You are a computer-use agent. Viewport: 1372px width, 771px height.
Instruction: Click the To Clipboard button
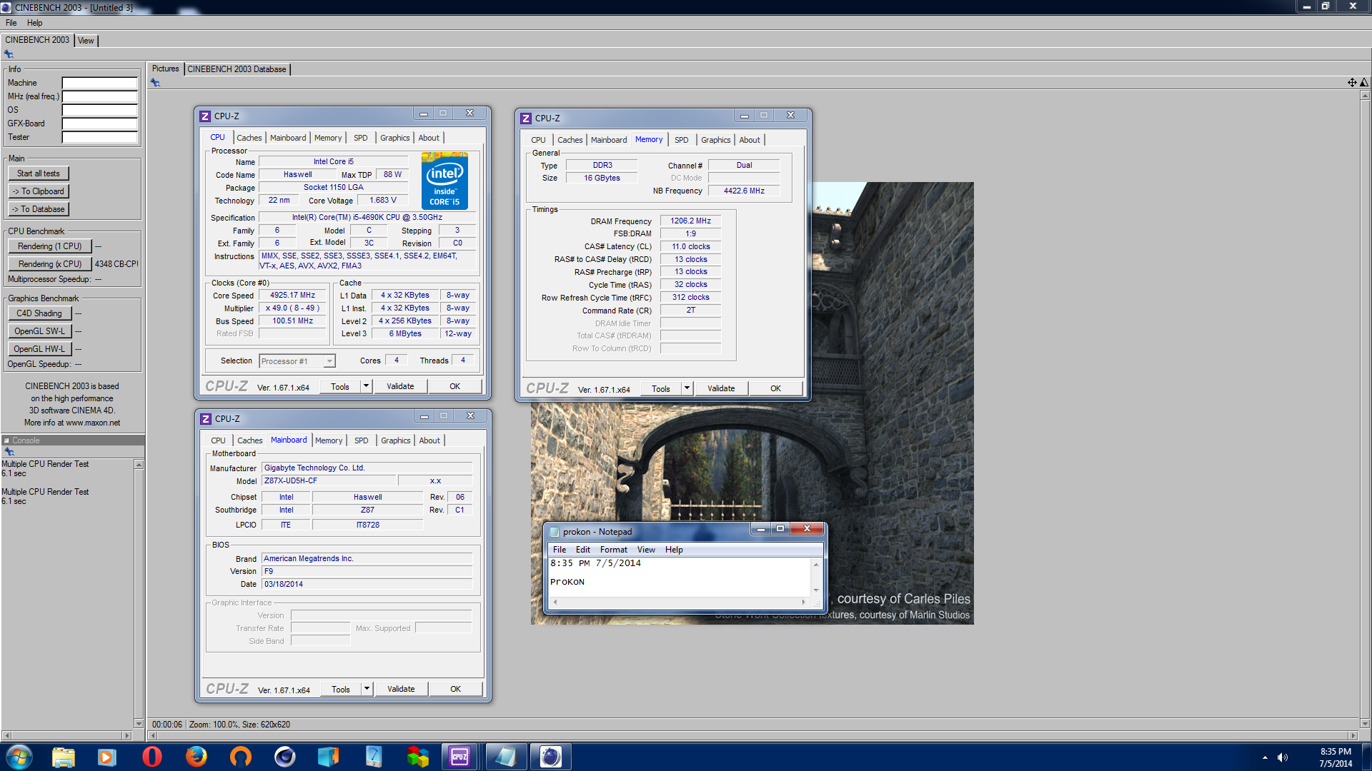pyautogui.click(x=39, y=191)
